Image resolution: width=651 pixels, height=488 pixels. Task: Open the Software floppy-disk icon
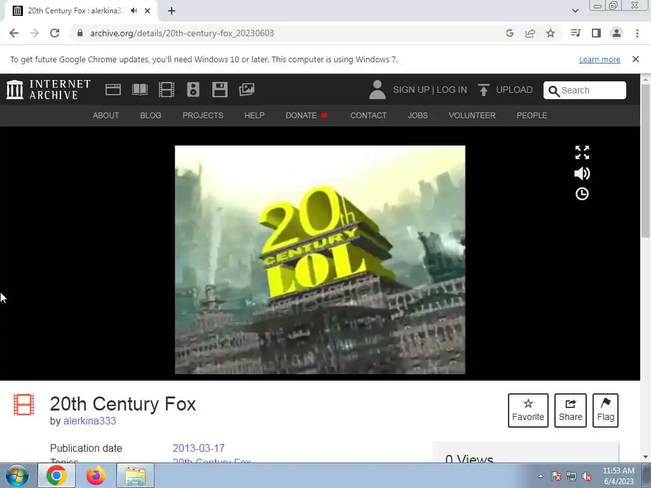pyautogui.click(x=219, y=90)
